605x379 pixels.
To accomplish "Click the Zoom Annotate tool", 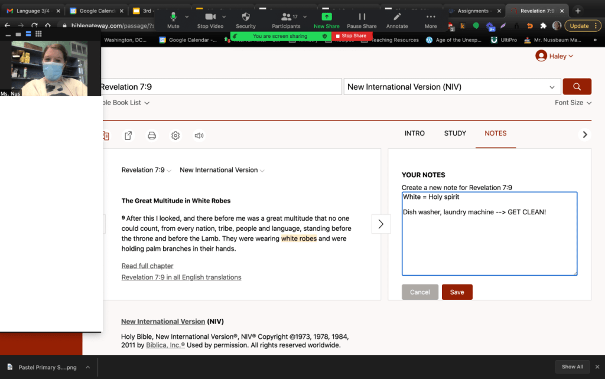I will pos(397,20).
